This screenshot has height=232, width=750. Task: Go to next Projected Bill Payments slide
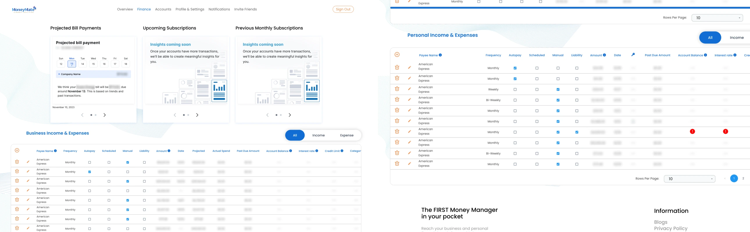105,115
